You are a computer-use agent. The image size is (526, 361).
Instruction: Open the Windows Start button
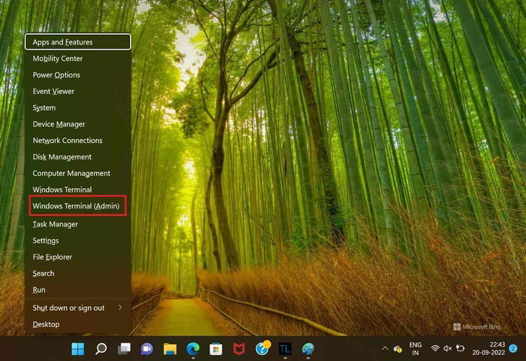(78, 349)
